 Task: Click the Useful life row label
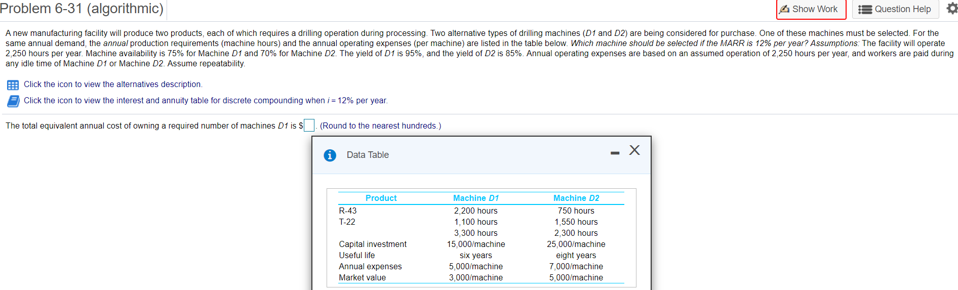pos(357,256)
